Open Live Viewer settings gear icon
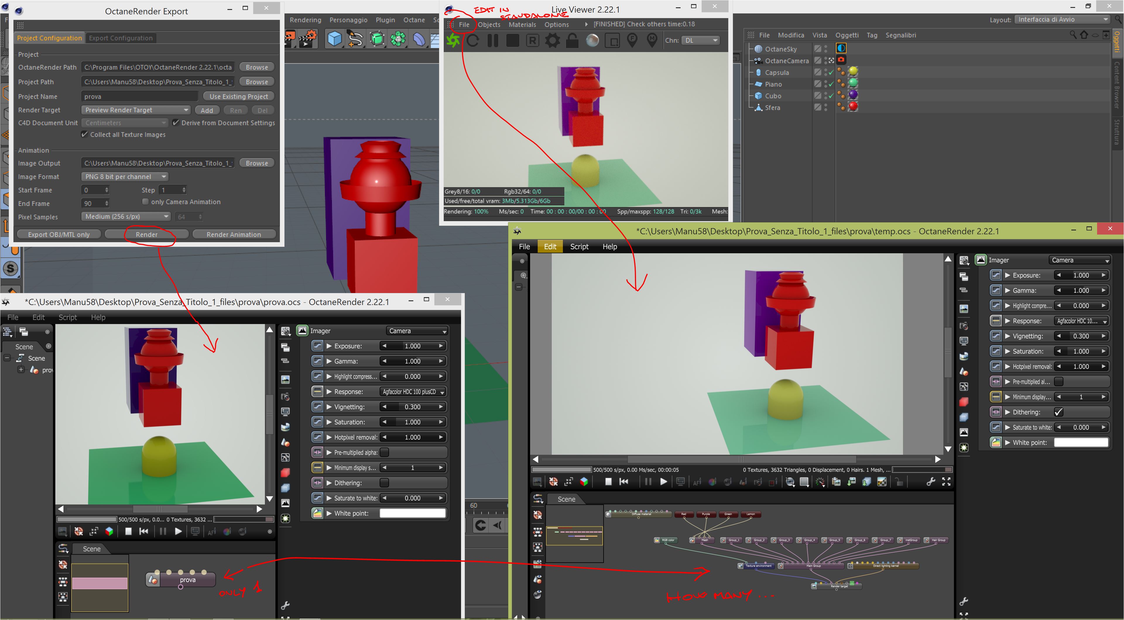 pos(552,41)
